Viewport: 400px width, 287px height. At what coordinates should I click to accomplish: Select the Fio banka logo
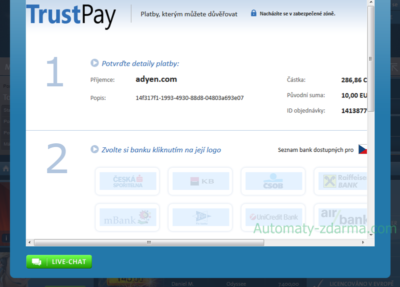[x=200, y=217]
